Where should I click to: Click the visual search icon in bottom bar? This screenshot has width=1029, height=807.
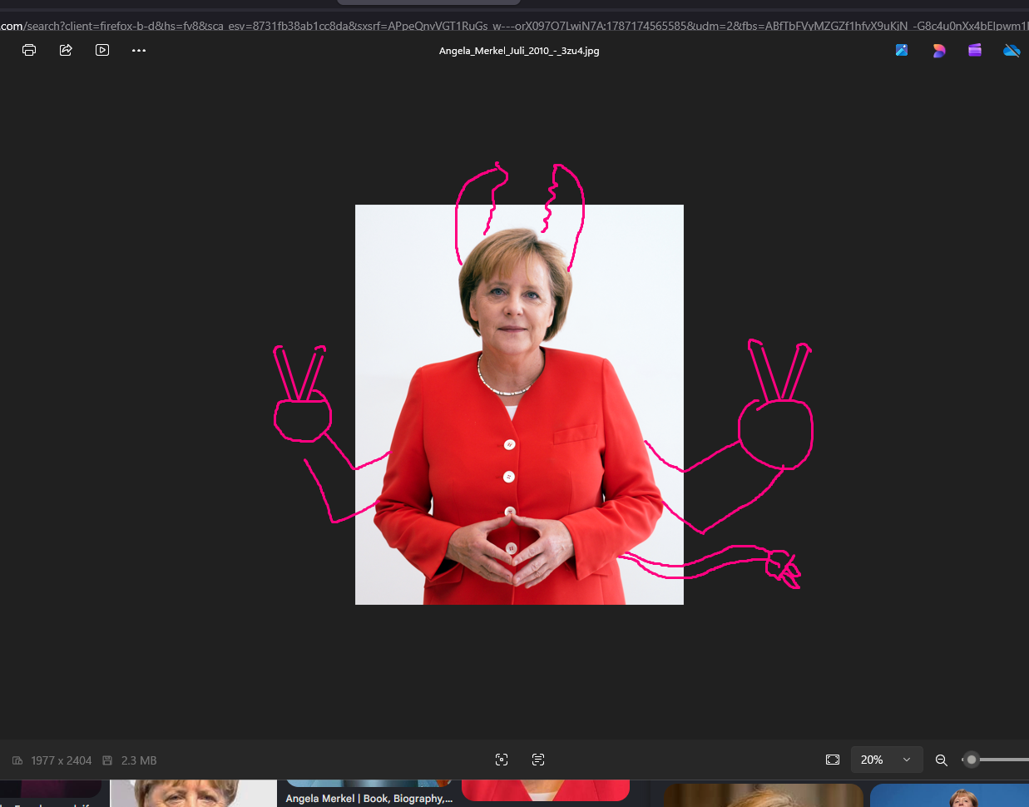(502, 760)
